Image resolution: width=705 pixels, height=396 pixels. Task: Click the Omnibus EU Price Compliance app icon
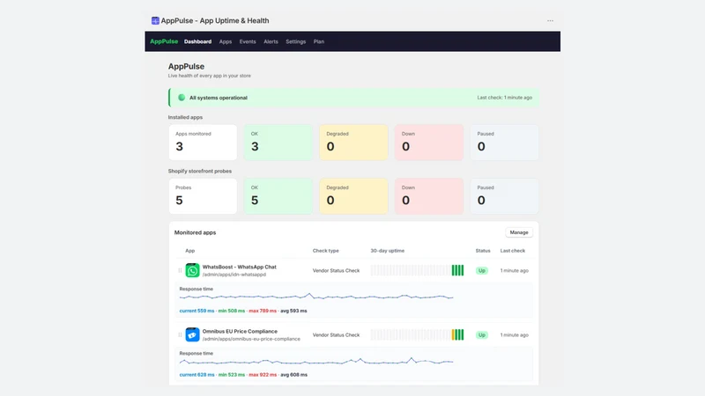[192, 334]
